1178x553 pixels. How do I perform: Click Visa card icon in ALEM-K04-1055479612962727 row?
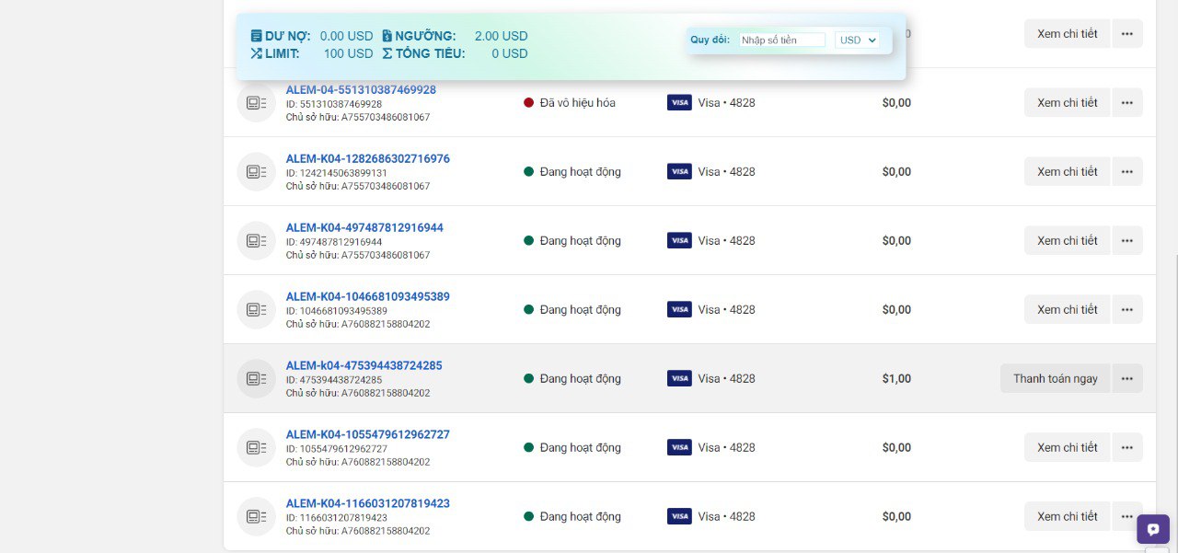click(x=679, y=447)
